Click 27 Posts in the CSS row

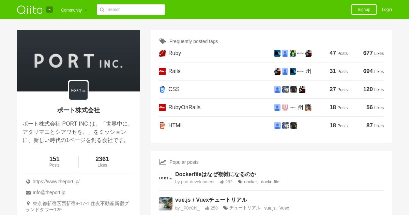[x=338, y=89]
